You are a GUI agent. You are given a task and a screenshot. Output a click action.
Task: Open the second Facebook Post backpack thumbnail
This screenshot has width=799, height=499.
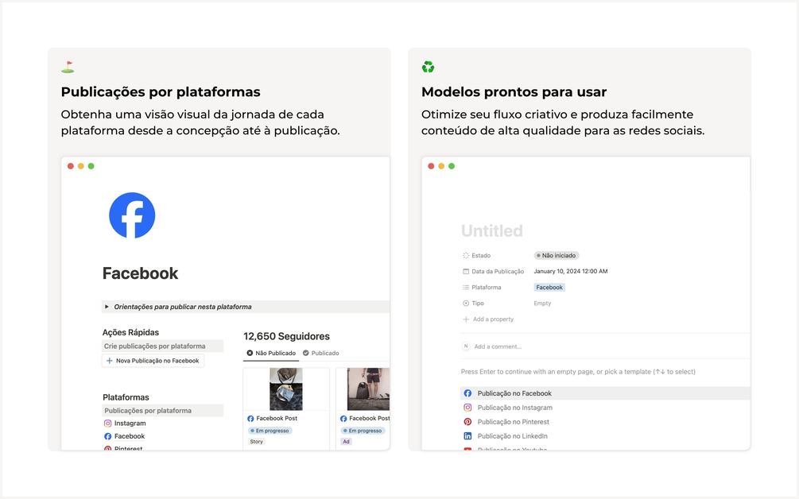[x=368, y=389]
